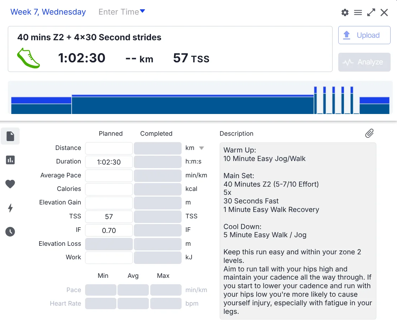Viewport: 397px width, 322px height.
Task: Select the heart rate sidebar icon
Action: (x=10, y=184)
